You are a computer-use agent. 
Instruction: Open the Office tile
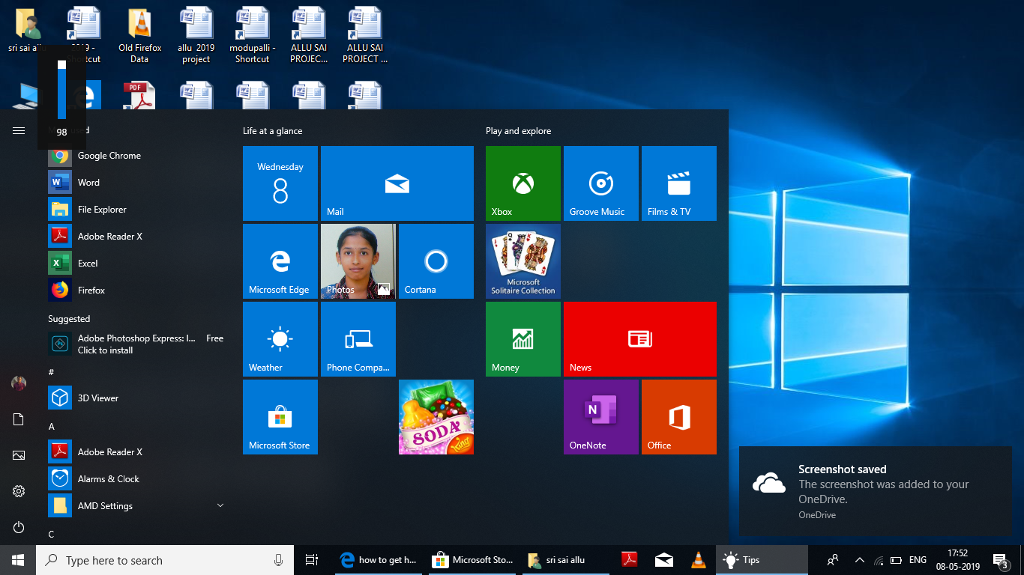tap(679, 417)
